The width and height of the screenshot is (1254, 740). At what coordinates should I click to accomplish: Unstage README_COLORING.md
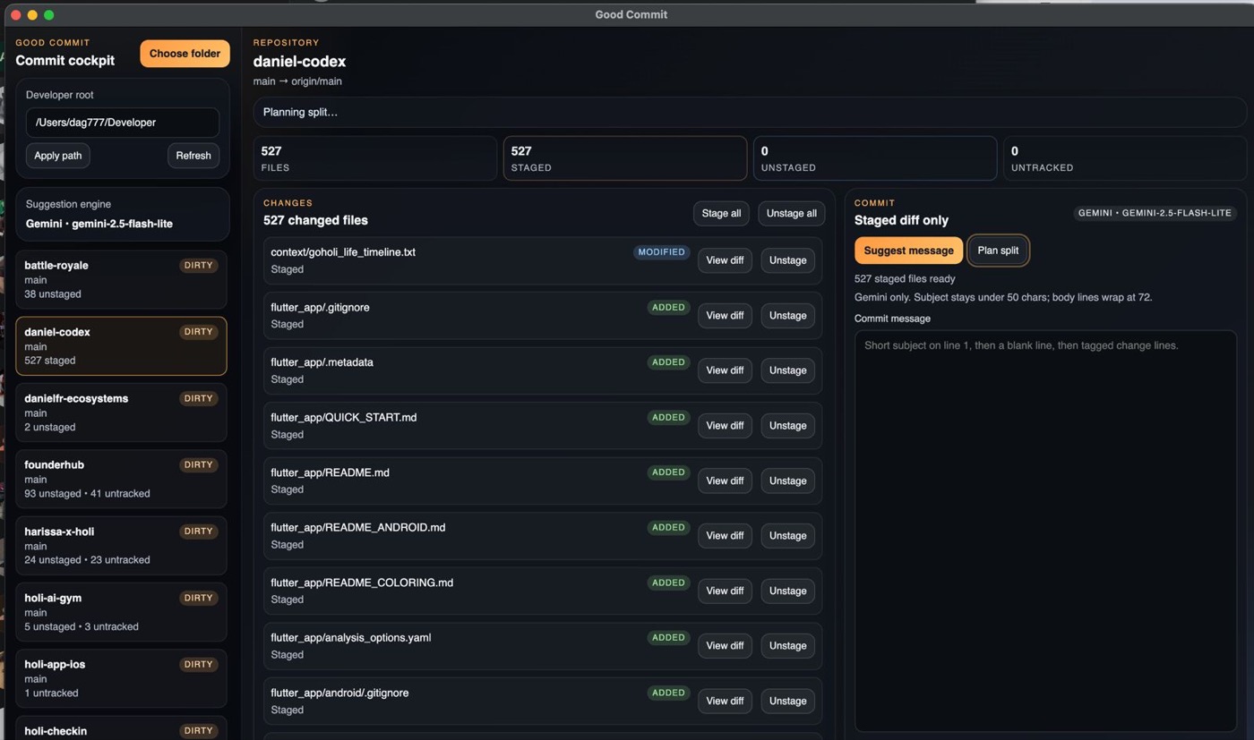[x=787, y=591]
